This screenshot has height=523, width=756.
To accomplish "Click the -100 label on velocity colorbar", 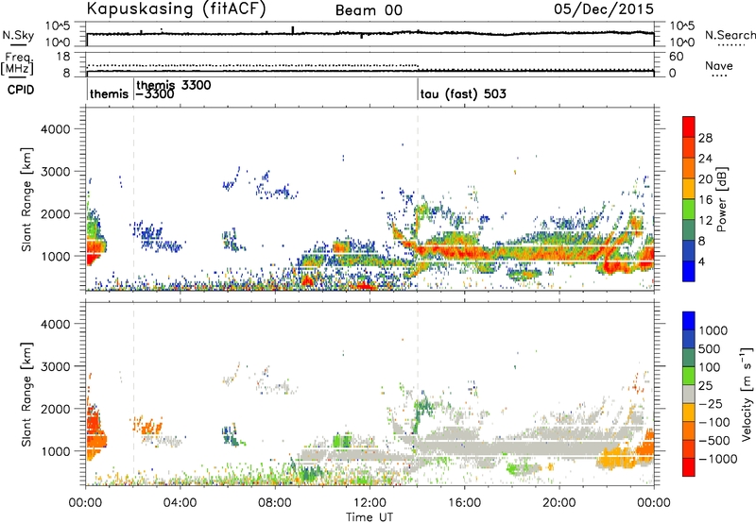I will [x=714, y=422].
